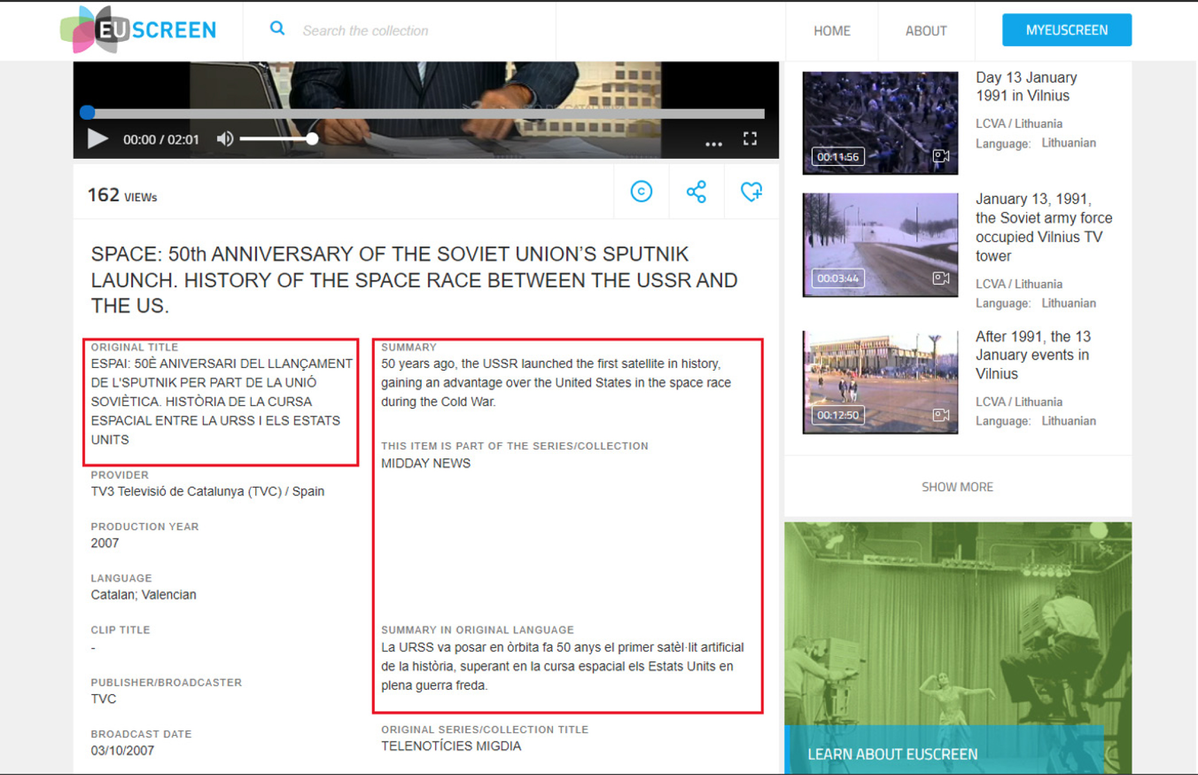Click the '162 VIEWS' counter
1198x775 pixels.
(122, 195)
